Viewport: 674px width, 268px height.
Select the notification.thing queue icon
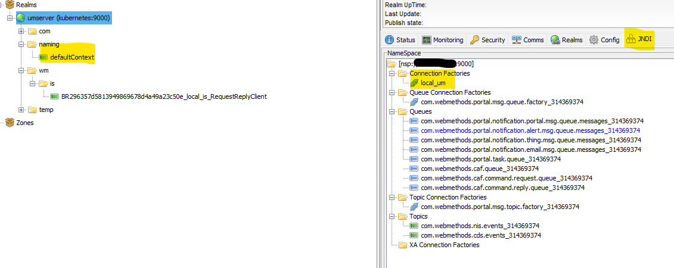(x=414, y=140)
